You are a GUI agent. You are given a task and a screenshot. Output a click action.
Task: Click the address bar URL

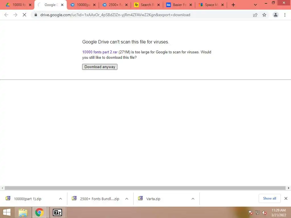pos(115,15)
